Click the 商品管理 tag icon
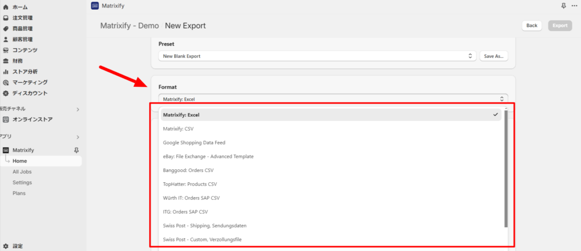Screen dimensions: 581x251 click(6, 28)
